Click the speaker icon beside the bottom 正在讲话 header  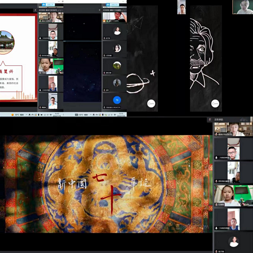click(x=210, y=119)
